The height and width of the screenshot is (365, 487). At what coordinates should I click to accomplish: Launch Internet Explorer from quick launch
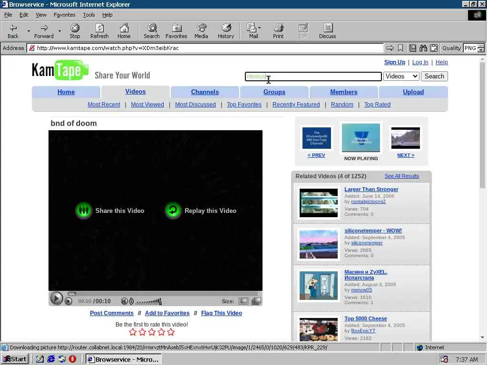point(51,359)
